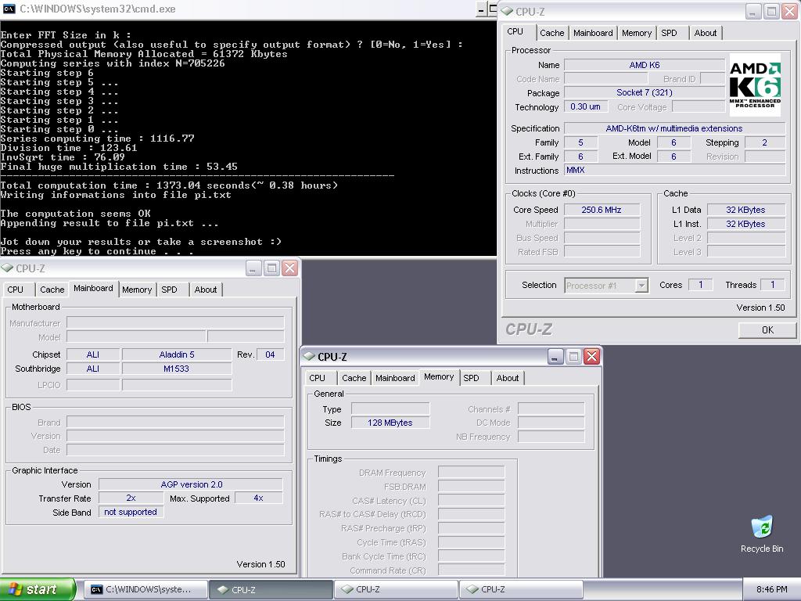Screen dimensions: 801x601
Task: Click Transfer Rate field 2x
Action: tap(131, 498)
